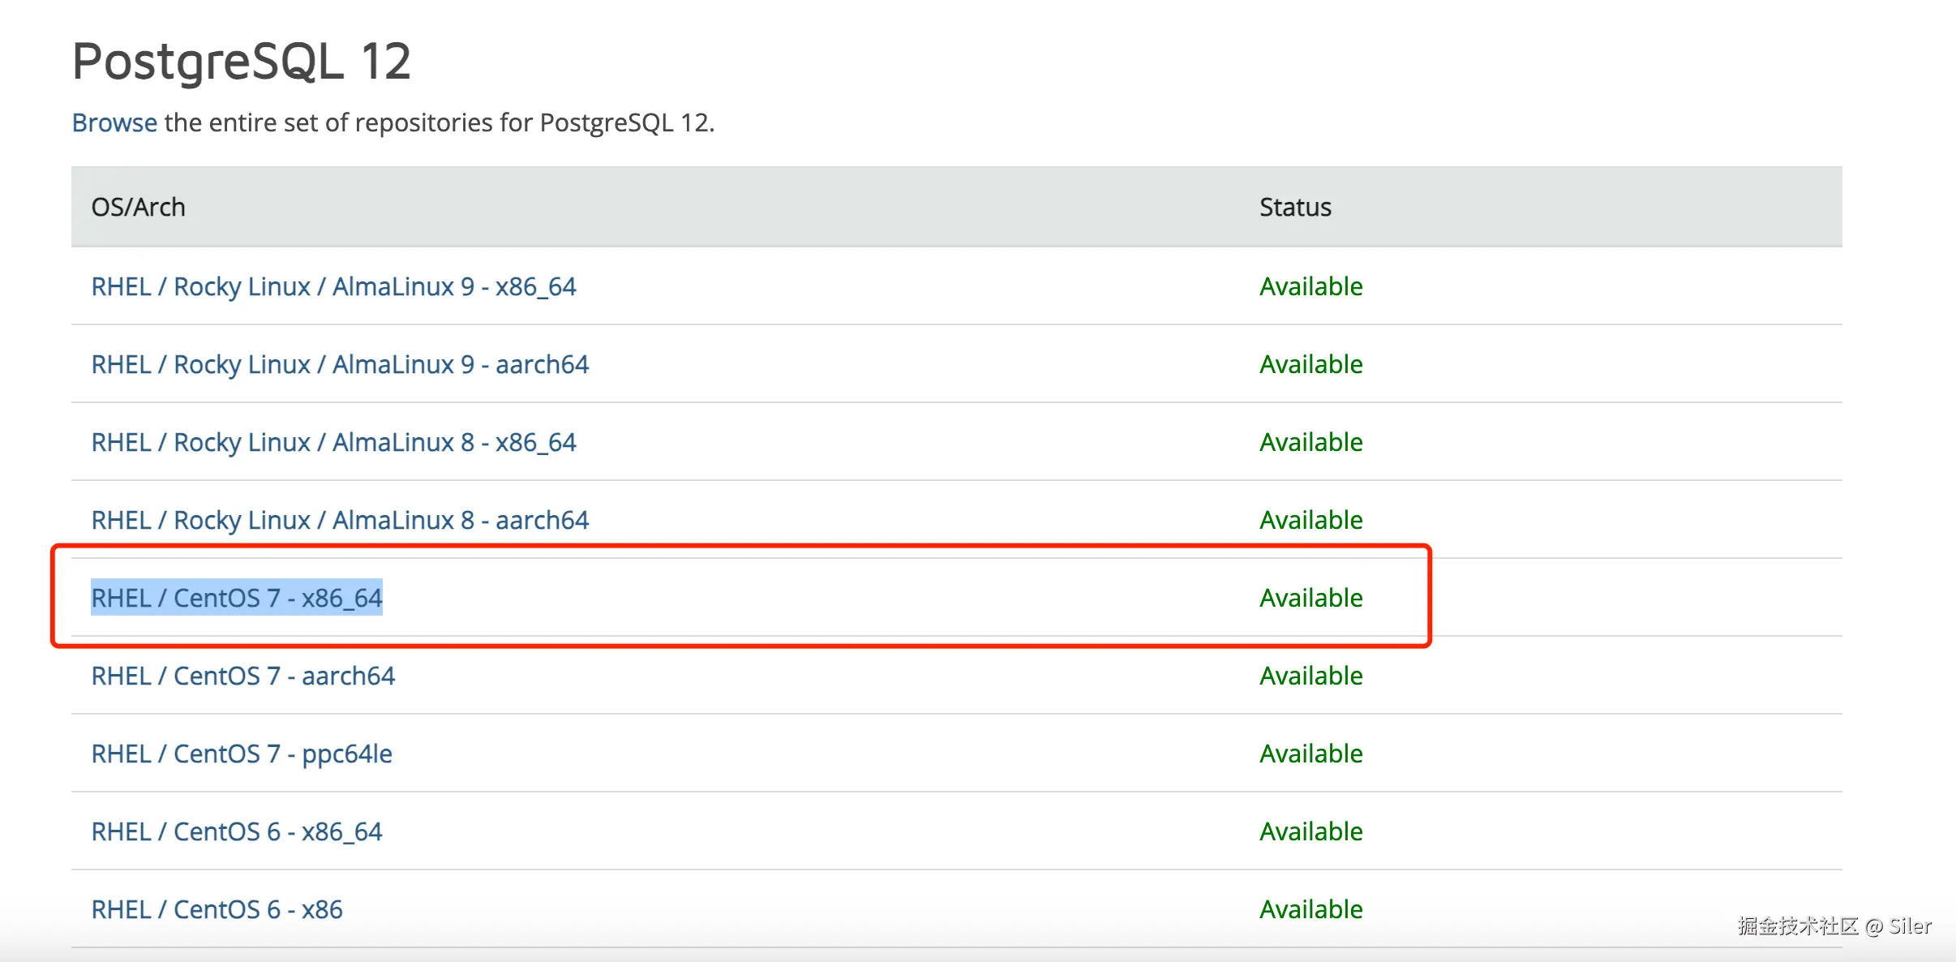The width and height of the screenshot is (1956, 962).
Task: Click the PostgreSQL 12 heading
Action: (x=241, y=61)
